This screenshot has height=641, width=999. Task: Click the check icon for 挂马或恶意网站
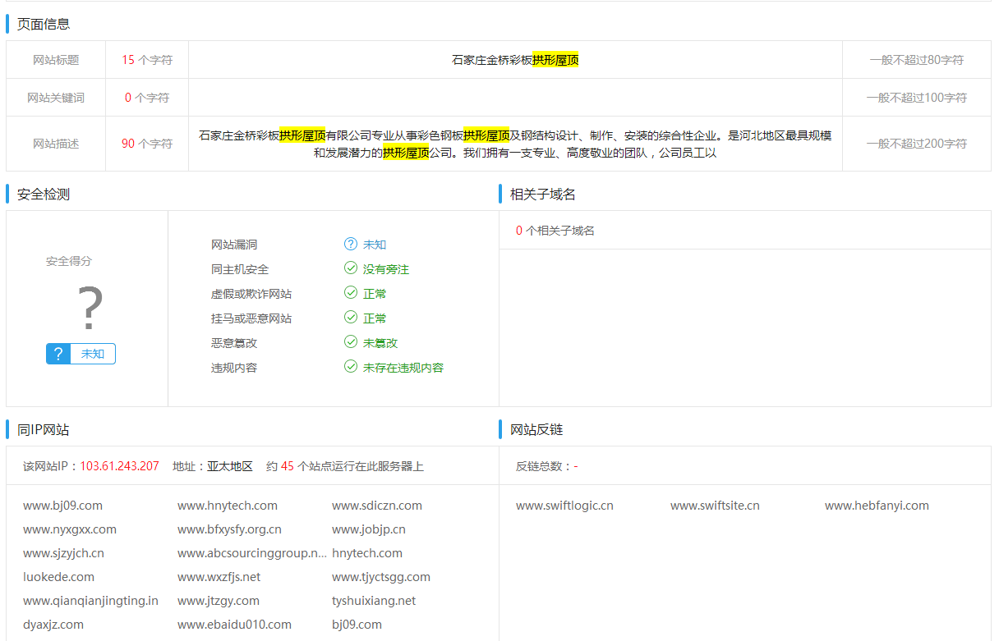(351, 318)
